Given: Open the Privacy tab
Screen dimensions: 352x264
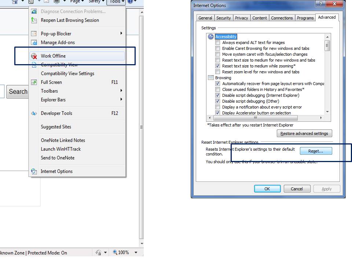Looking at the screenshot, I should tap(241, 18).
